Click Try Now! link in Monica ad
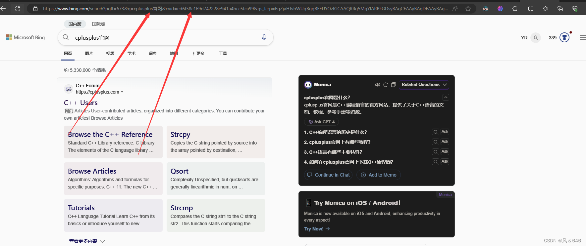 click(317, 229)
